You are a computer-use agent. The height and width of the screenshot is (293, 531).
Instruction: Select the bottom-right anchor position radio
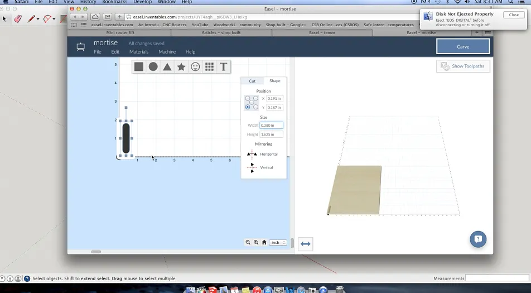click(255, 107)
